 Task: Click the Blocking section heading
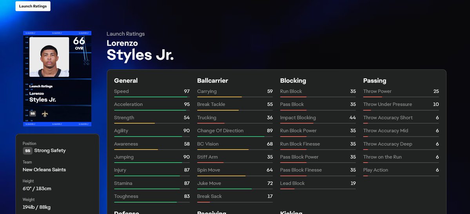[x=293, y=81]
